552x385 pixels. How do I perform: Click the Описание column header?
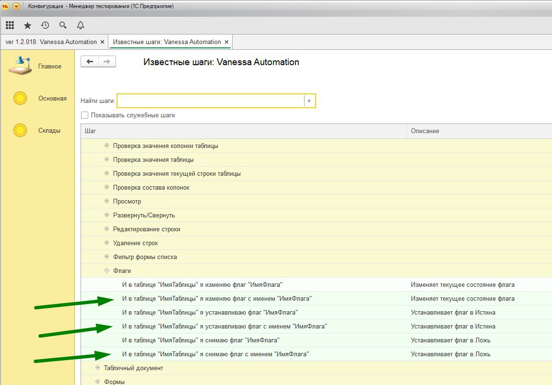pyautogui.click(x=480, y=131)
